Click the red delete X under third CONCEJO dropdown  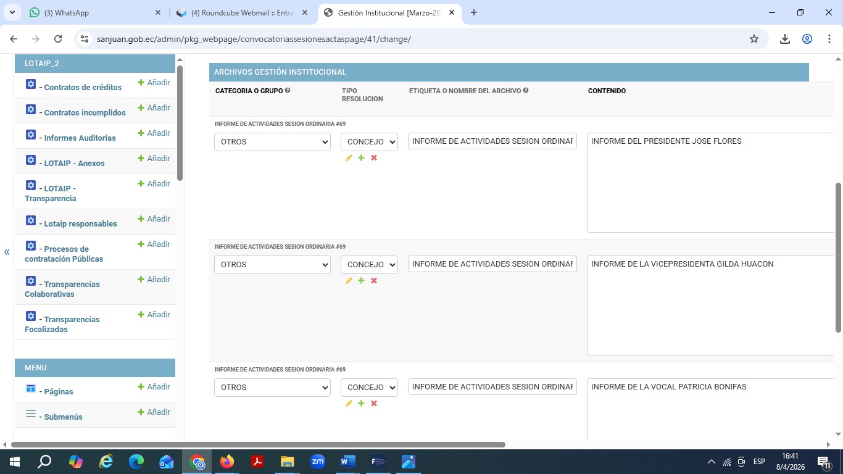(374, 404)
